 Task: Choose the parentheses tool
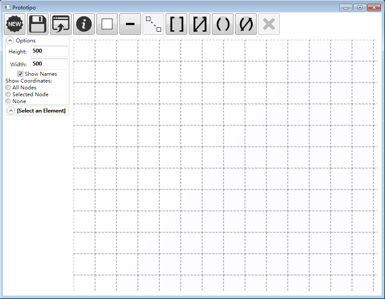pos(223,24)
